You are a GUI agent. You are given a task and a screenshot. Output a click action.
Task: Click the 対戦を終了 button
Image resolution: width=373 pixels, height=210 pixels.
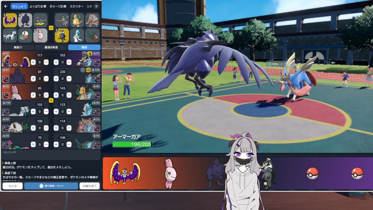pos(89,186)
